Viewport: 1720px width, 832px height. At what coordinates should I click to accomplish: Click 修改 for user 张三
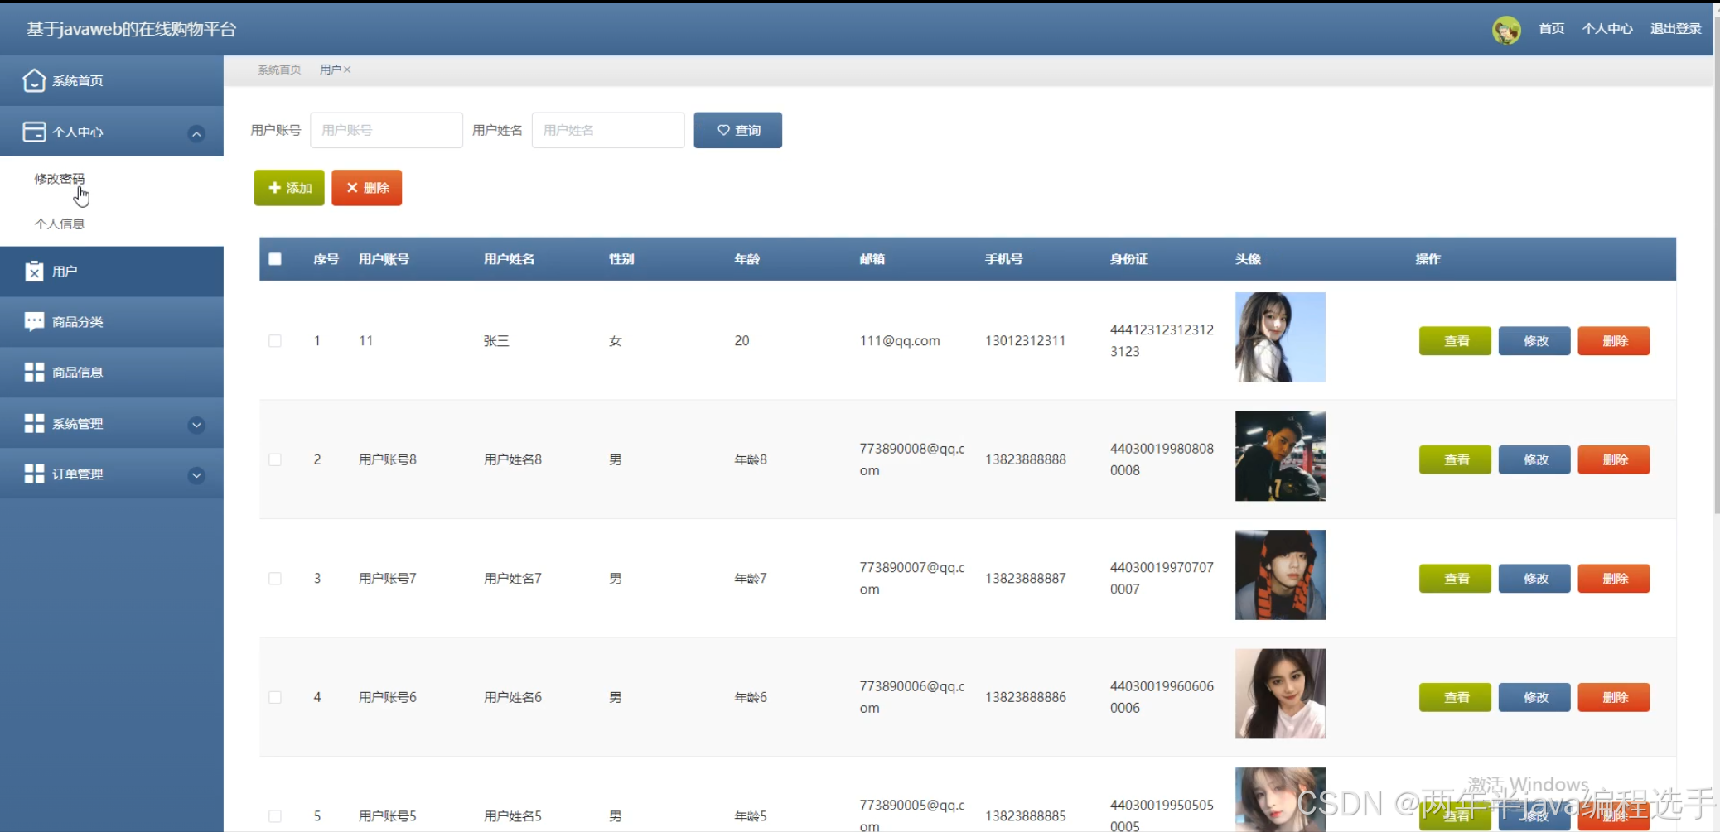pos(1534,341)
